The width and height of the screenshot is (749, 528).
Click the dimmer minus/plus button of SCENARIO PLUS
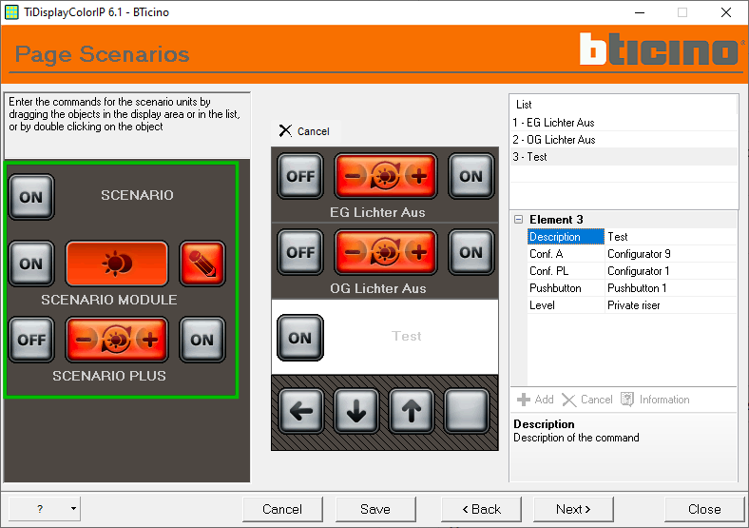coord(117,340)
